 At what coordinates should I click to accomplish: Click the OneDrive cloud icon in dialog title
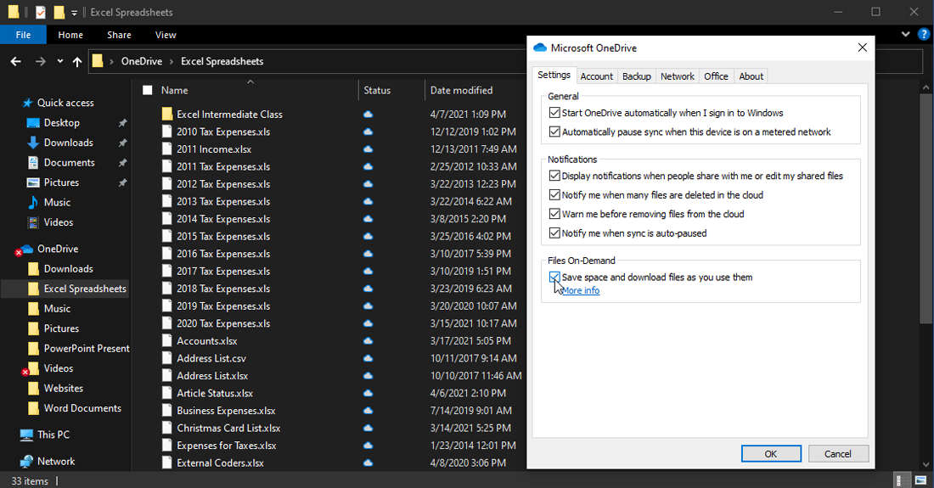(540, 48)
